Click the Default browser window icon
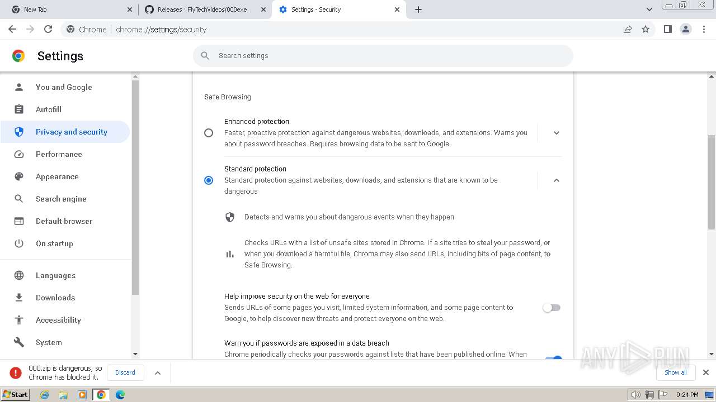716x402 pixels. pos(19,221)
